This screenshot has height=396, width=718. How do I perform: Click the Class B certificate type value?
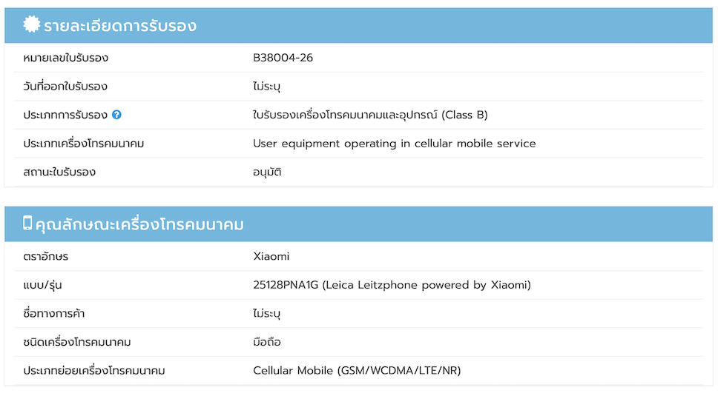[370, 115]
